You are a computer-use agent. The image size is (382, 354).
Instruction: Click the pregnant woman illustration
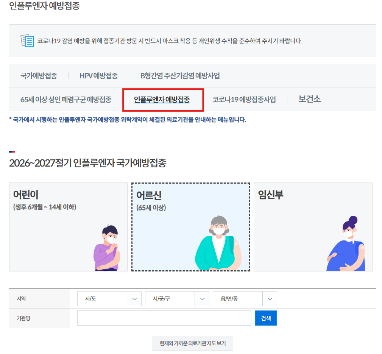click(346, 243)
